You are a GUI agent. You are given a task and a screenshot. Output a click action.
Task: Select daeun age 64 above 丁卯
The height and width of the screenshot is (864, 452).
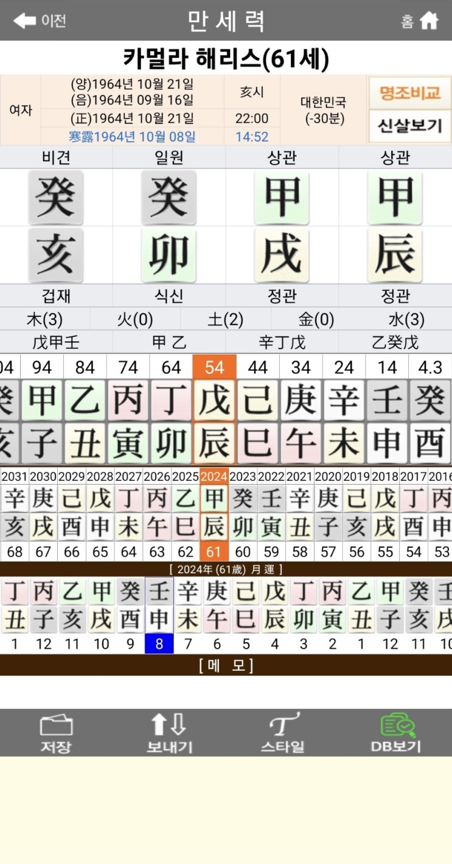pos(171,367)
